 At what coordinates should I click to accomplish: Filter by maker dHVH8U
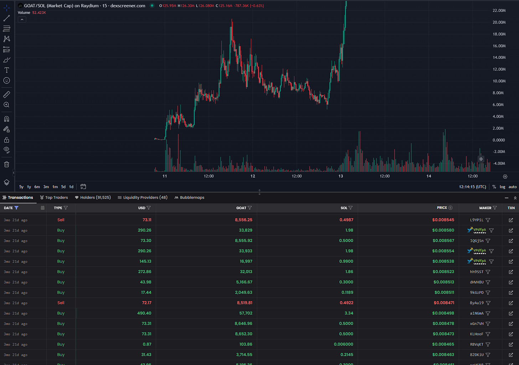pos(488,282)
